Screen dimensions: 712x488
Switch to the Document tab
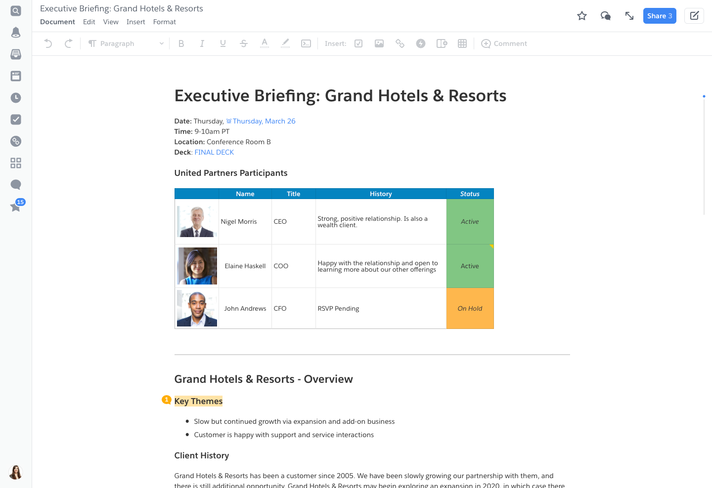point(57,22)
